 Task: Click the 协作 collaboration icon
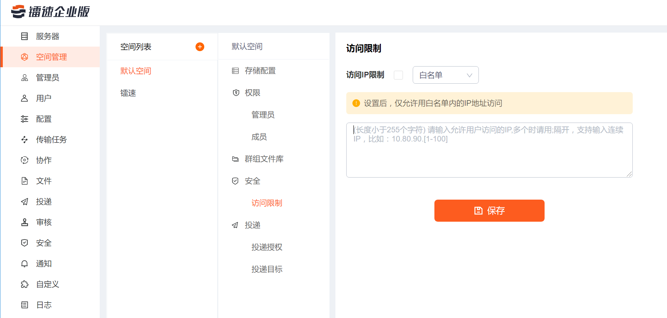pos(24,160)
